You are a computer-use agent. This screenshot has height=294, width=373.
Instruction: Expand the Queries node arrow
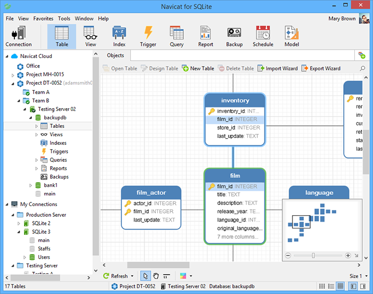(36, 160)
